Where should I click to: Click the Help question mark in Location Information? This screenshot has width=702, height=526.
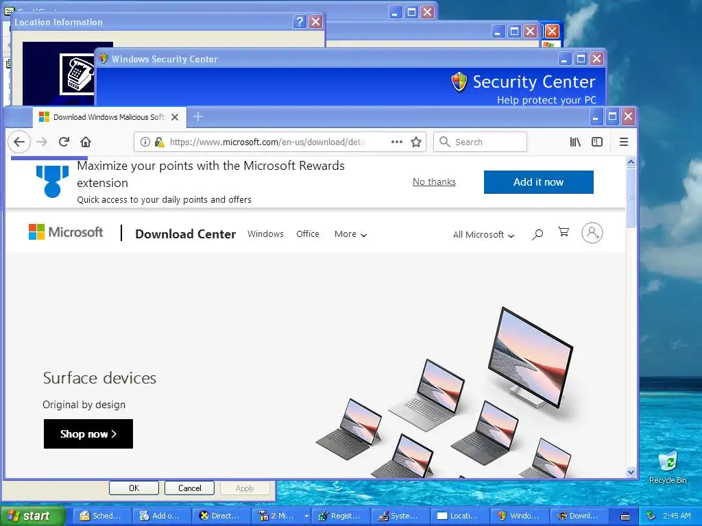pos(300,21)
